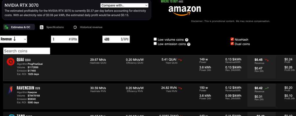Enable the Low emission coins checkbox
The image size is (296, 116).
click(155, 44)
